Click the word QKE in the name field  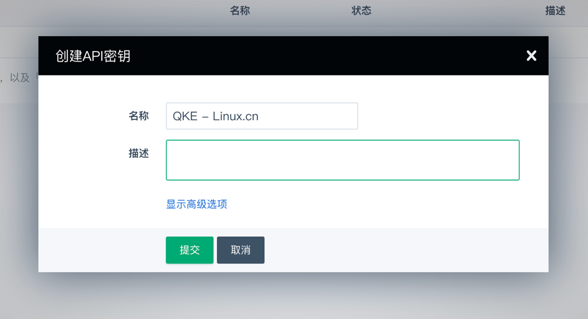[185, 117]
